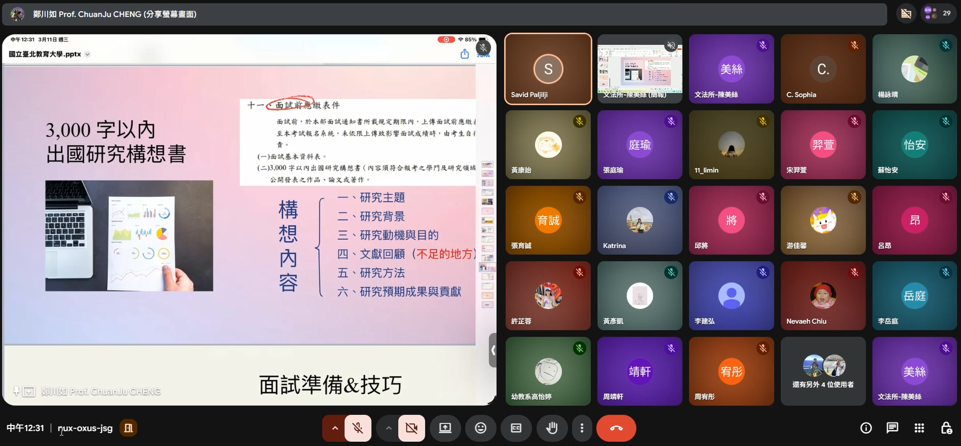Click muted mic icon on Katrina tile

click(671, 196)
